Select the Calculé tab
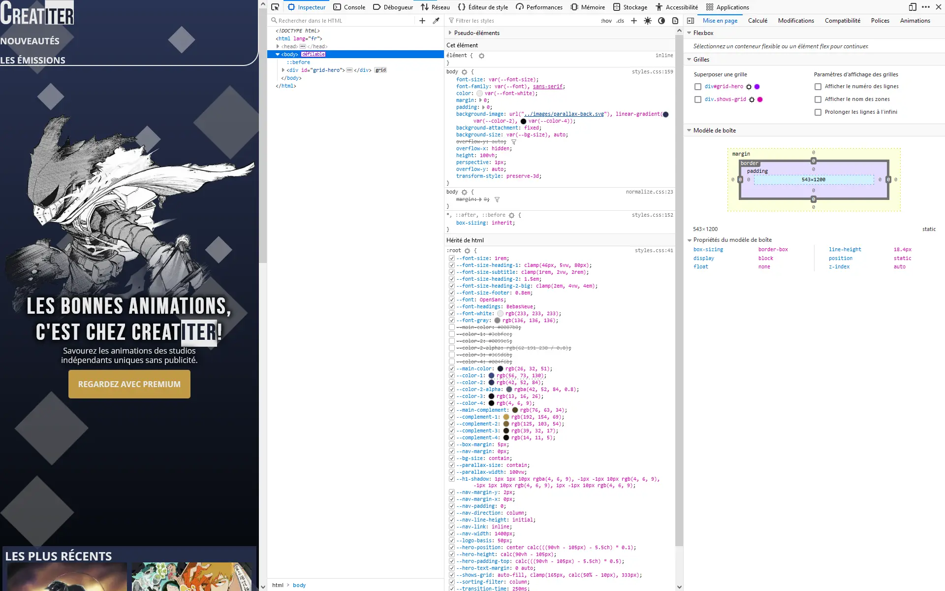The image size is (945, 591). tap(757, 21)
